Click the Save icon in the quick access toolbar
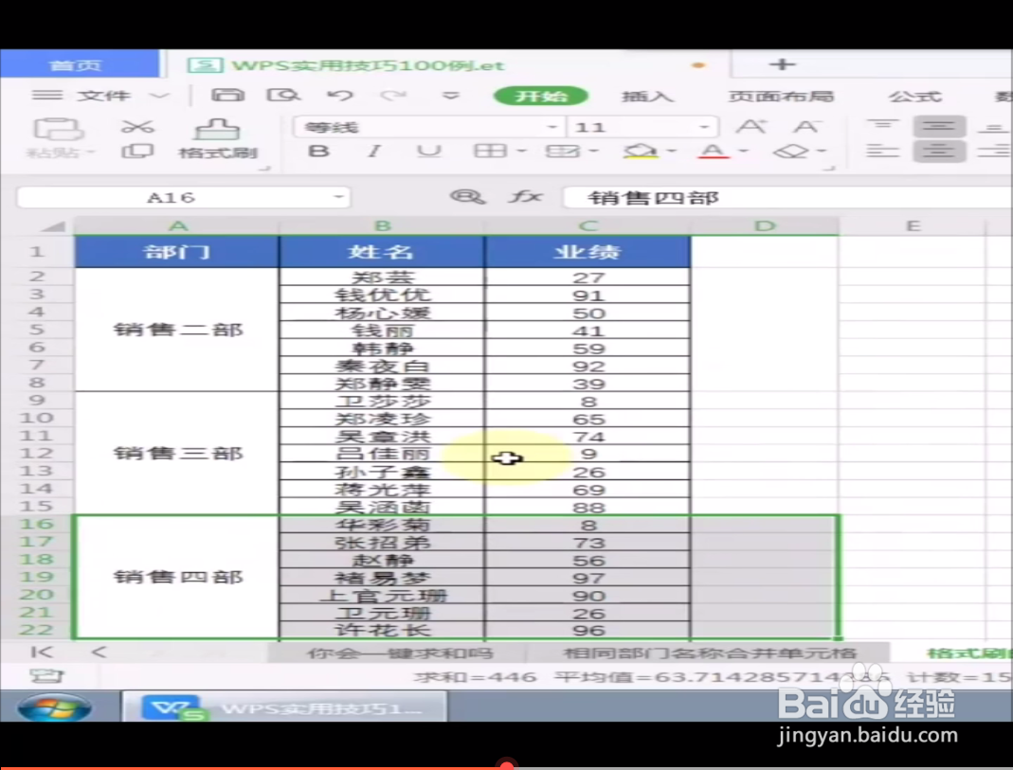1013x770 pixels. [x=230, y=94]
